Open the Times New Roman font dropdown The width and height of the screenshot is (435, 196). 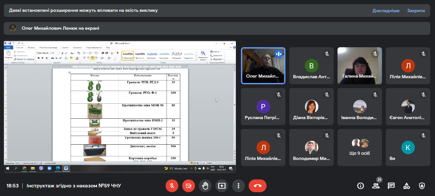coord(50,53)
